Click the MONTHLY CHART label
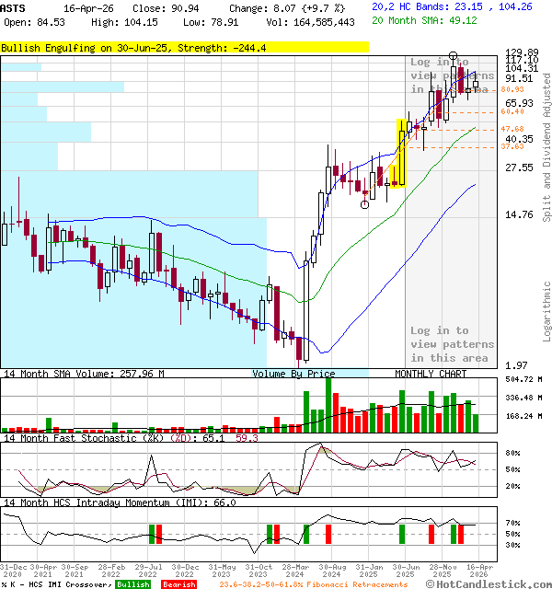Screen dimensions: 552x589 coord(431,374)
